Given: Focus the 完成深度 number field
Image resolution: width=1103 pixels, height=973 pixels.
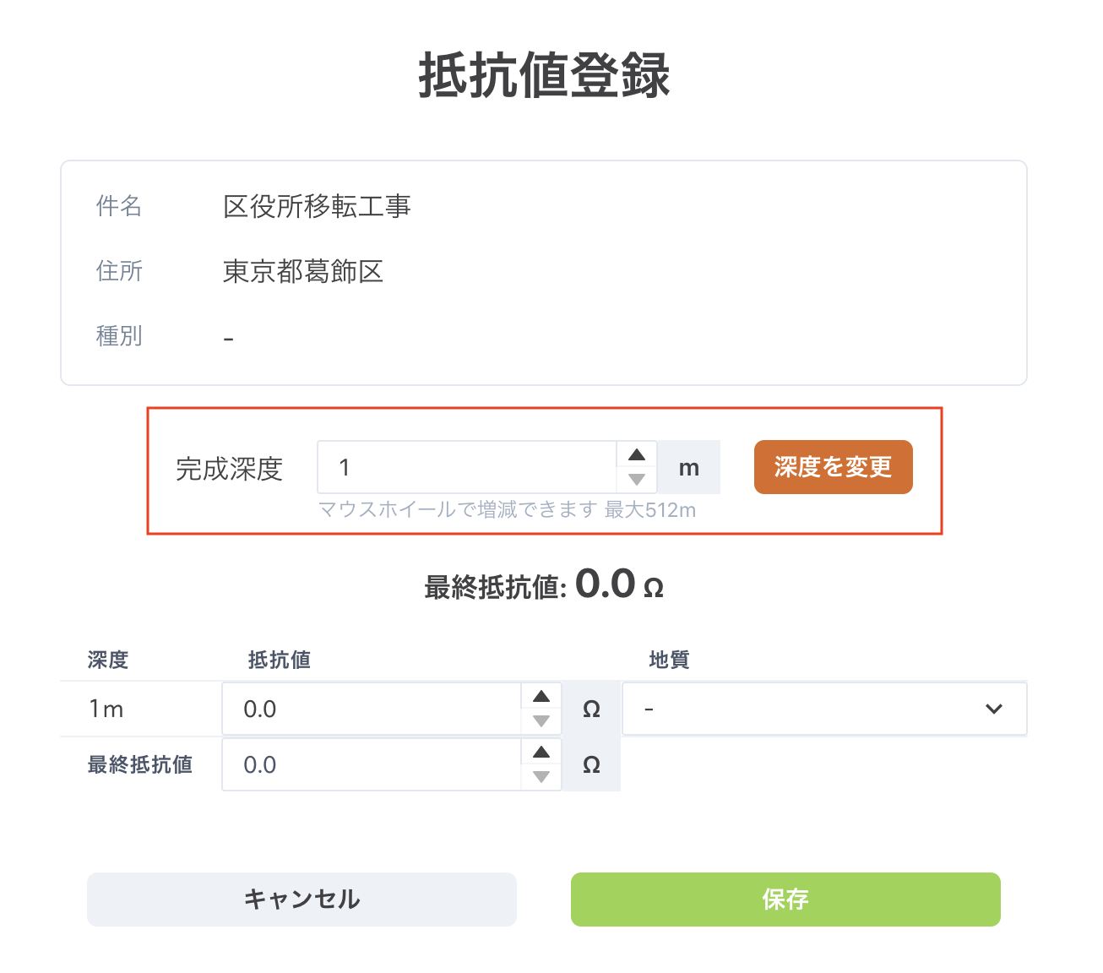Looking at the screenshot, I should 466,467.
